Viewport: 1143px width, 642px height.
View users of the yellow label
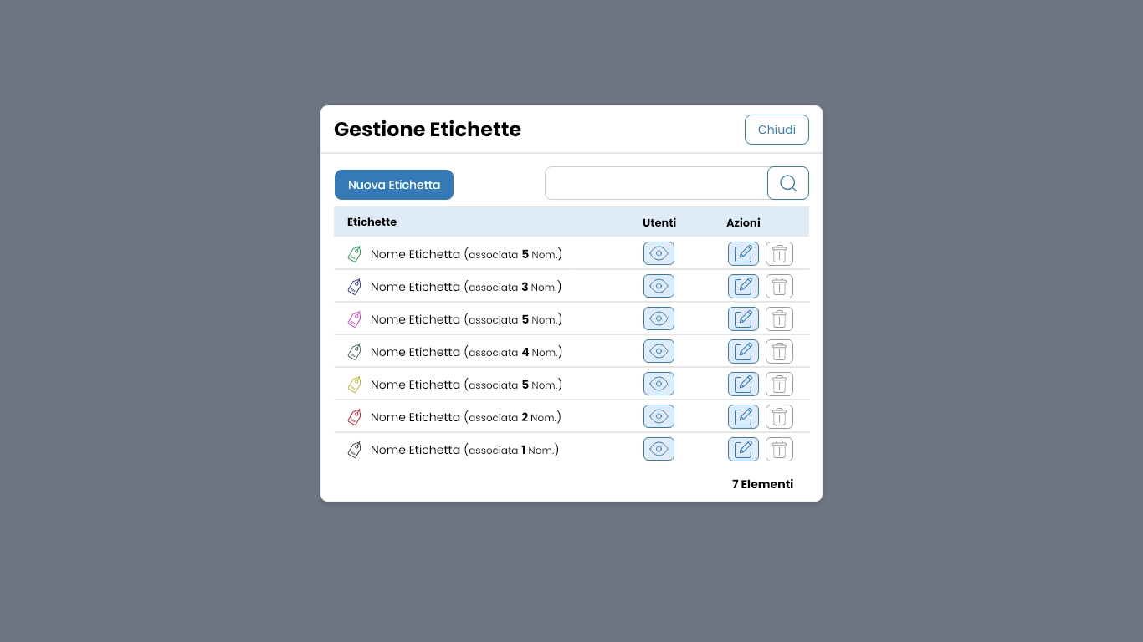click(659, 384)
